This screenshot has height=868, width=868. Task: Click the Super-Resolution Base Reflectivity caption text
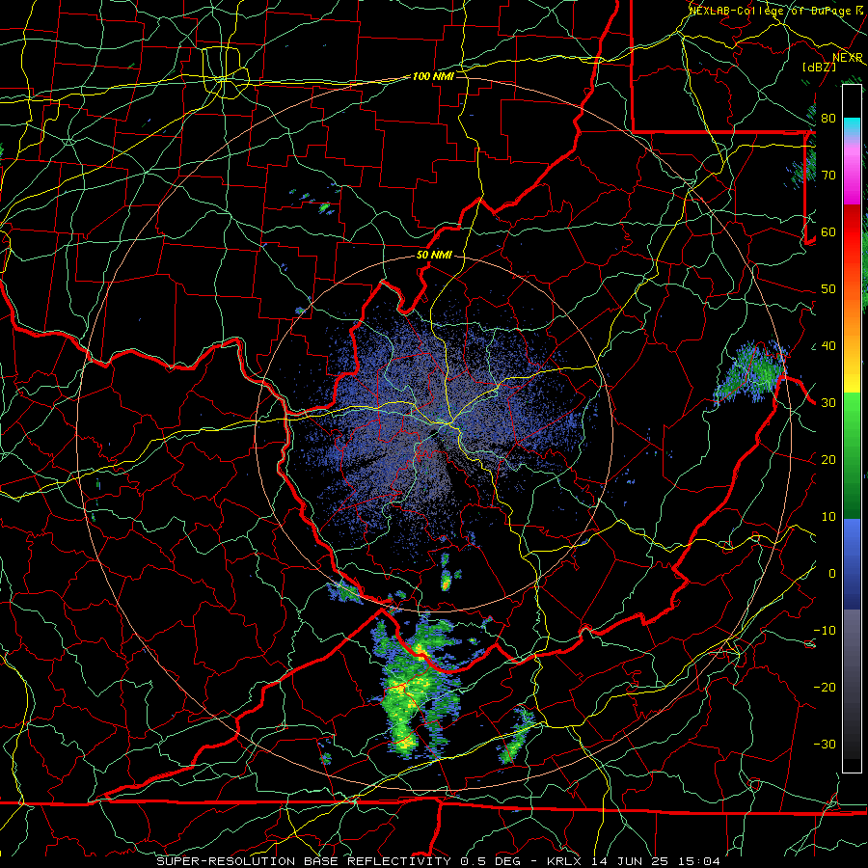click(x=304, y=861)
